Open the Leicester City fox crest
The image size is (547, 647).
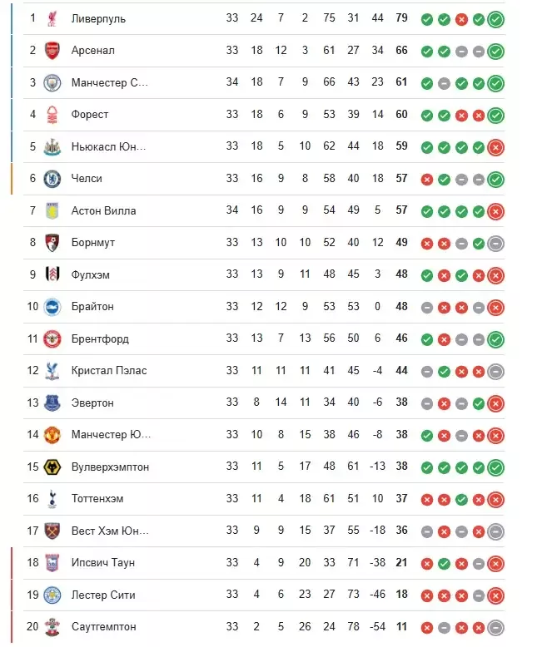52,595
